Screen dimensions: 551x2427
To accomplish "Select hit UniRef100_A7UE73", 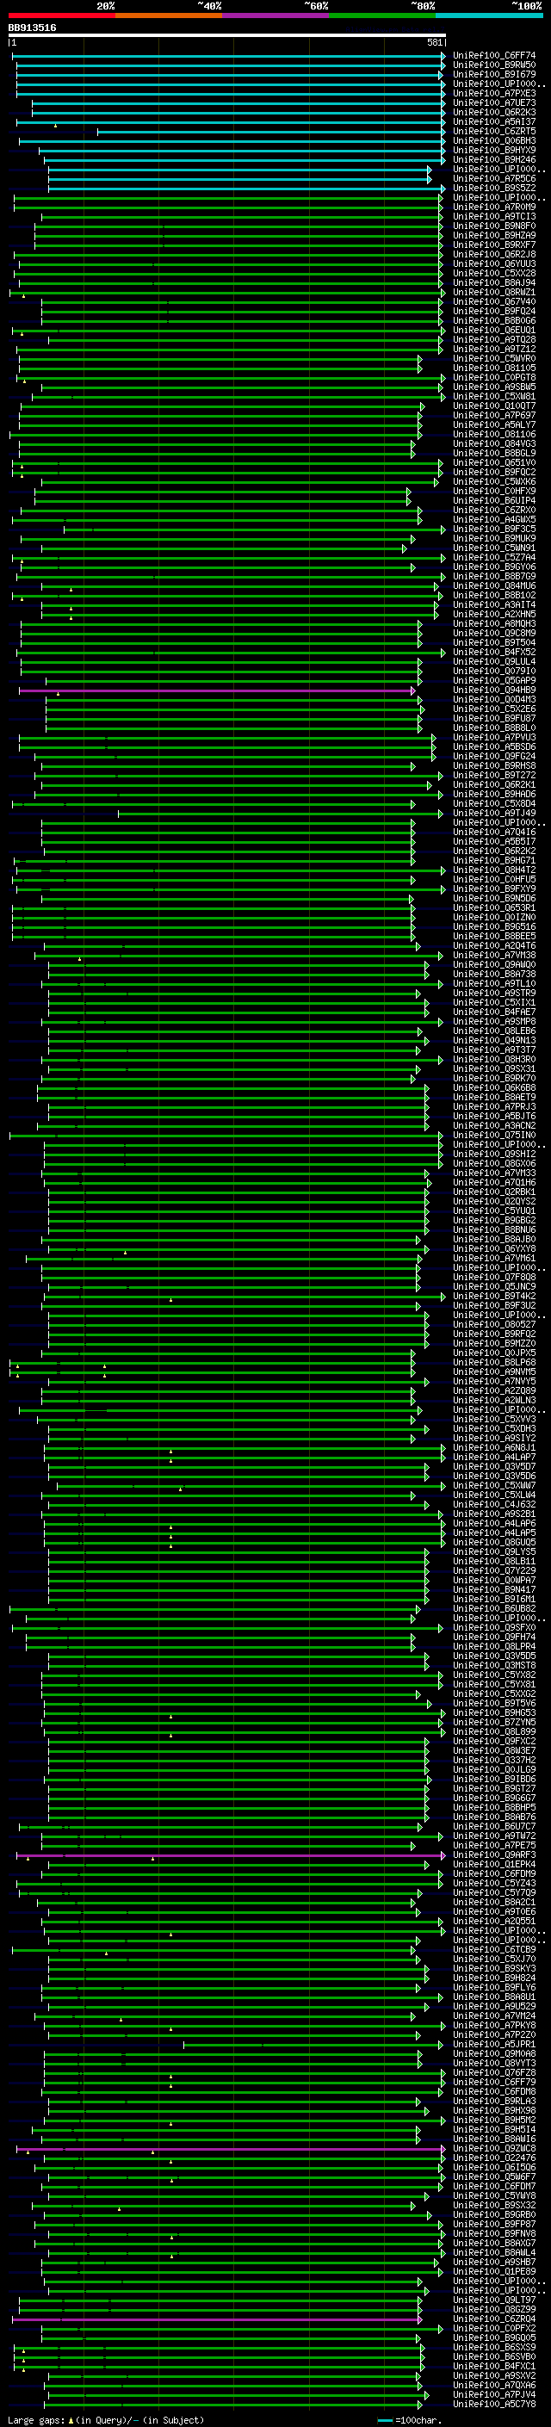I will click(494, 102).
